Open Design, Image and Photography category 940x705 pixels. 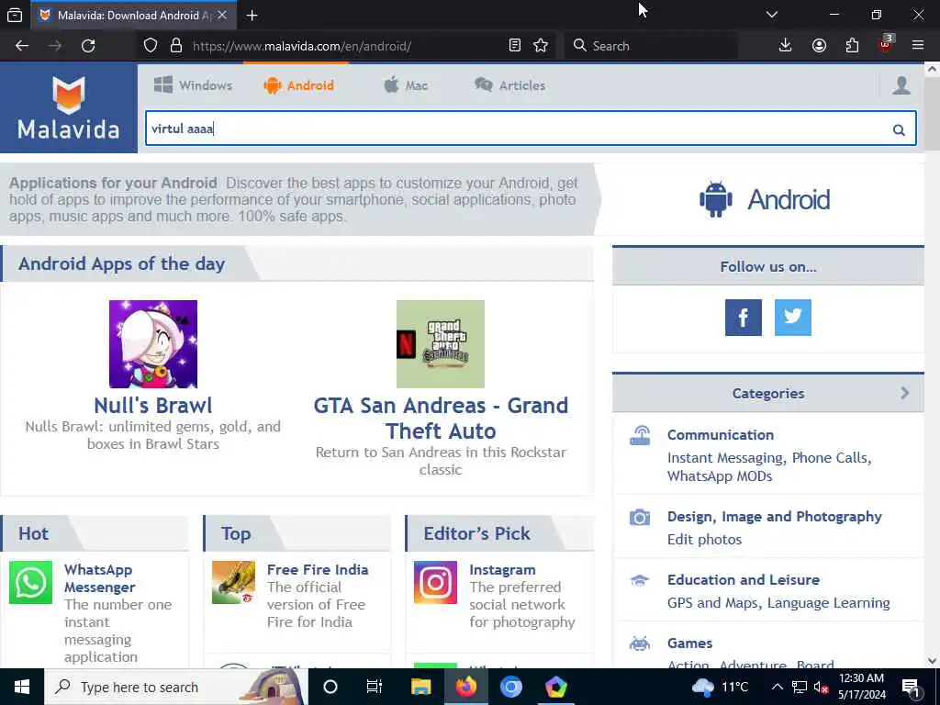(774, 516)
